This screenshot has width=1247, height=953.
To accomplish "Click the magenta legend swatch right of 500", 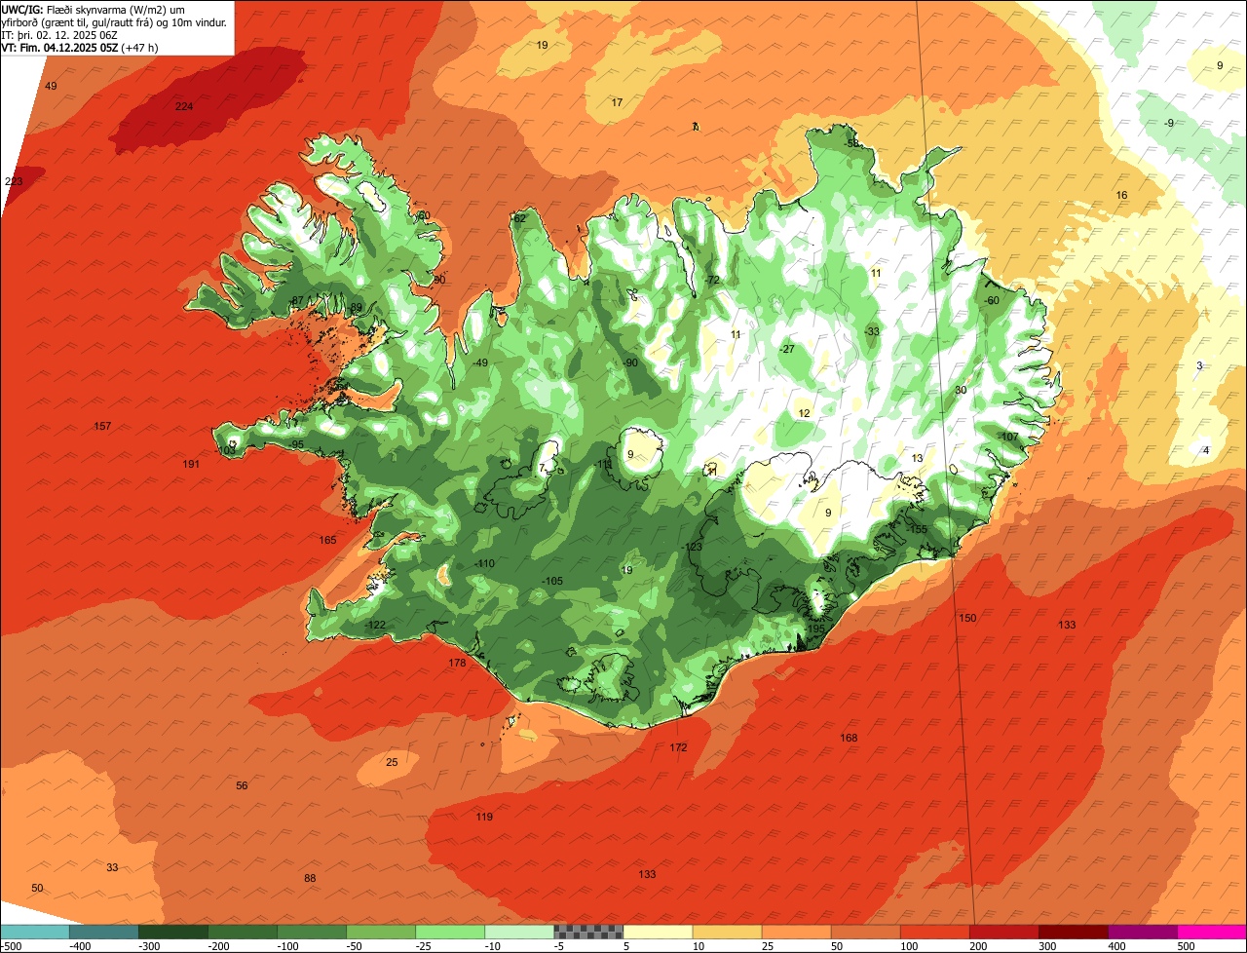I will point(1212,931).
